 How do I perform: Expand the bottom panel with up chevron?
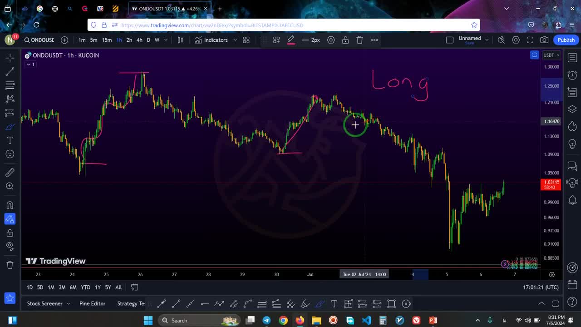click(542, 303)
